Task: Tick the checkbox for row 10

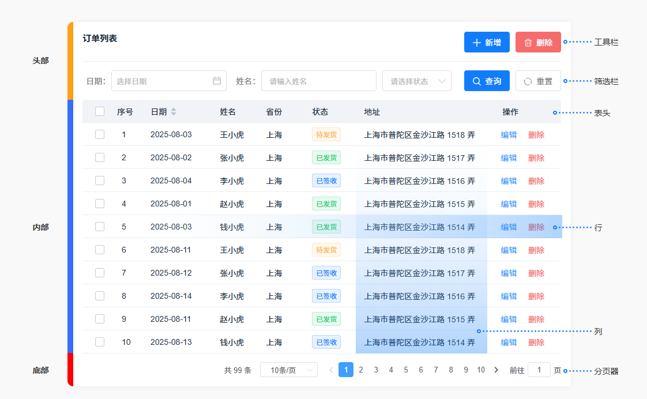Action: [100, 342]
